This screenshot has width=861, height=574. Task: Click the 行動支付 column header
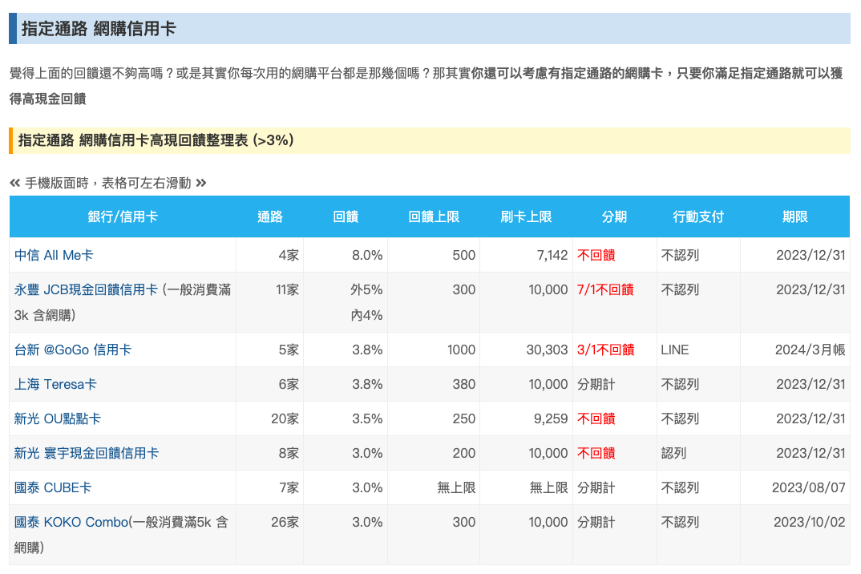click(698, 217)
